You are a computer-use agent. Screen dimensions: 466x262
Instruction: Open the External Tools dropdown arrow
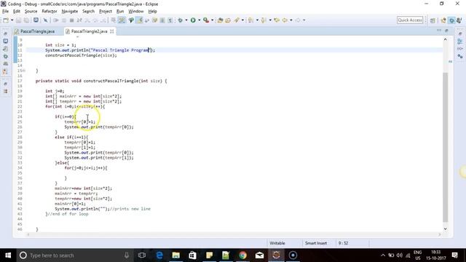coord(212,20)
